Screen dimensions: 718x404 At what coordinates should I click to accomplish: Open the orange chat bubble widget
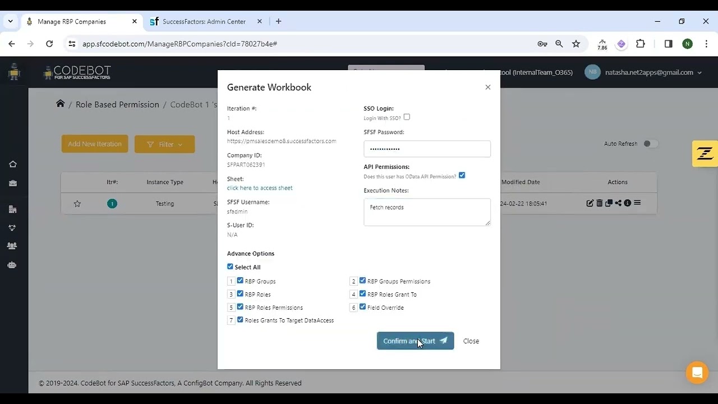coord(697,373)
